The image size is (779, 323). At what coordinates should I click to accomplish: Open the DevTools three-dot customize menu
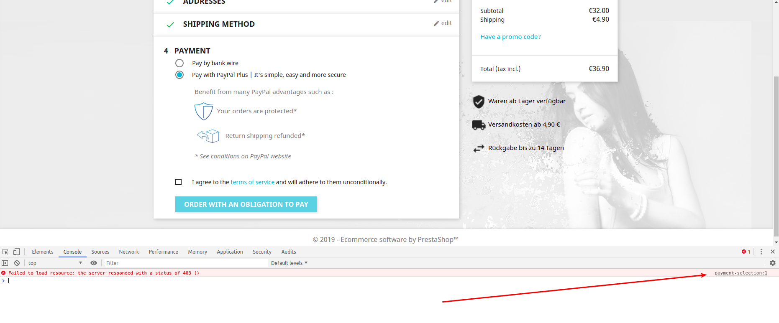coord(761,252)
